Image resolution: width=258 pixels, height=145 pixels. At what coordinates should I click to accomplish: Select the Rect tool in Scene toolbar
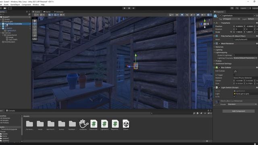pyautogui.click(x=35, y=33)
